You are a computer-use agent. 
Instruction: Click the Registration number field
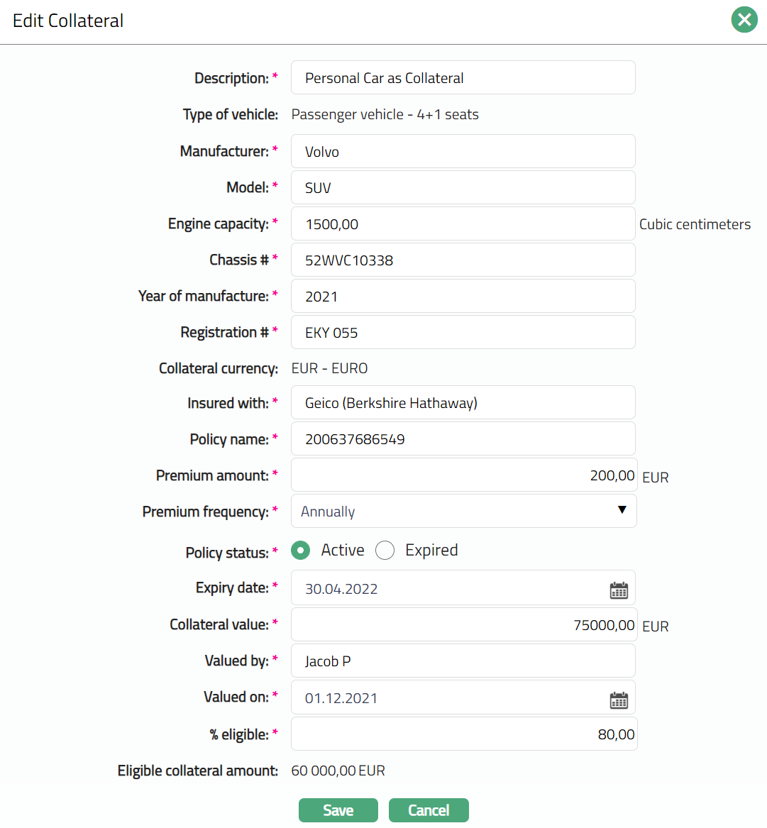(x=463, y=333)
